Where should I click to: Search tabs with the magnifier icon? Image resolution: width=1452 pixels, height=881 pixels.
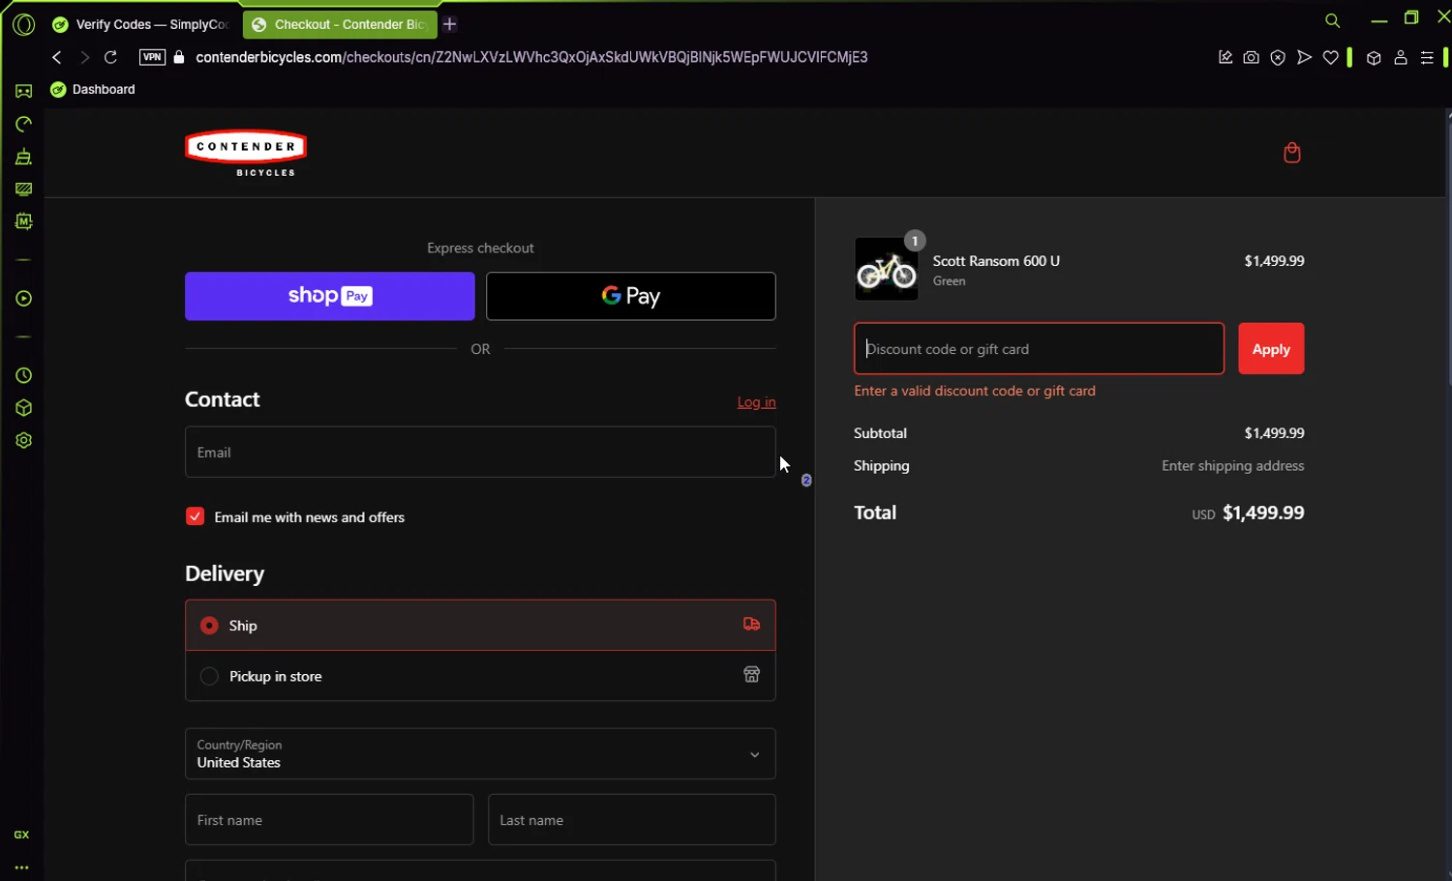pos(1333,20)
